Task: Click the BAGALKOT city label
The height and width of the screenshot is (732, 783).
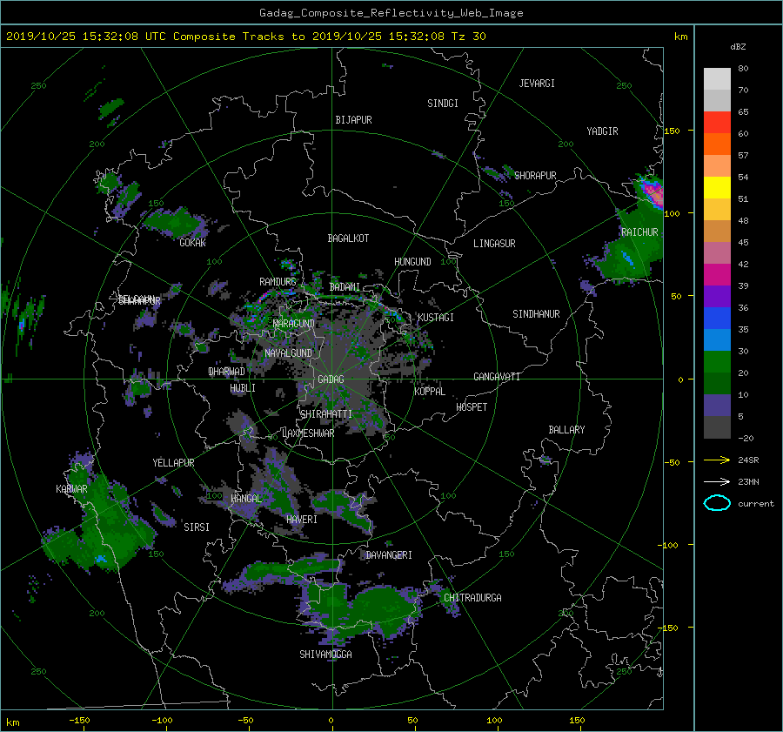Action: (348, 238)
